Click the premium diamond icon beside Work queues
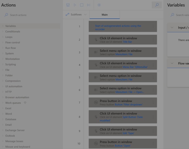189x149 pixels. [x=25, y=103]
